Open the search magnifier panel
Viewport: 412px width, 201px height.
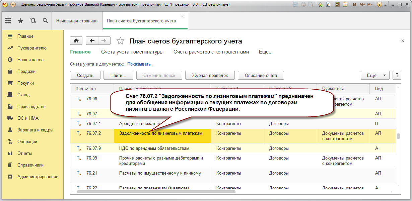tap(45, 21)
